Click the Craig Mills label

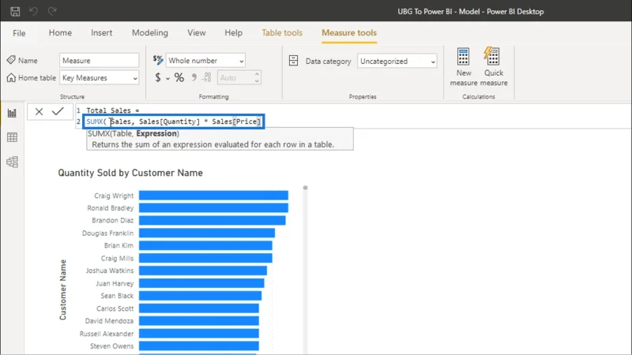click(x=117, y=258)
